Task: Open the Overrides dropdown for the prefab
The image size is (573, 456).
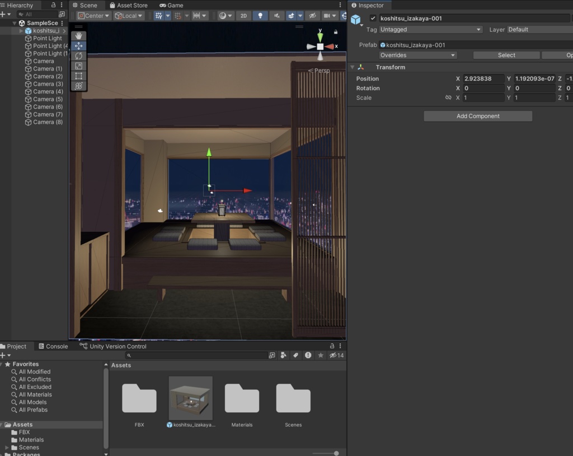Action: point(417,55)
